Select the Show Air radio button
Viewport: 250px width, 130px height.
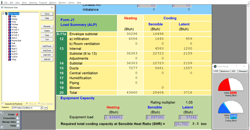pos(27,104)
